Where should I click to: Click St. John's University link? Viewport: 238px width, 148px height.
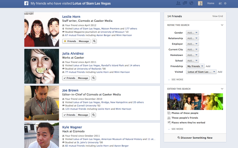click(x=88, y=143)
